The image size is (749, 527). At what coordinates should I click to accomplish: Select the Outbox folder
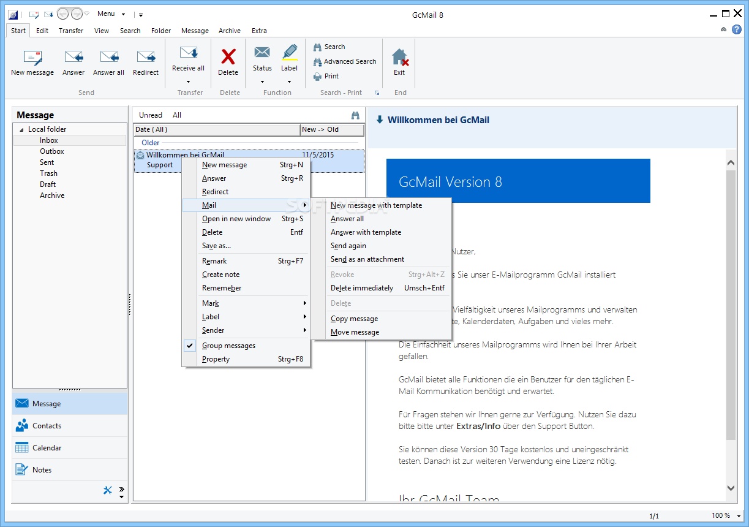click(x=52, y=151)
